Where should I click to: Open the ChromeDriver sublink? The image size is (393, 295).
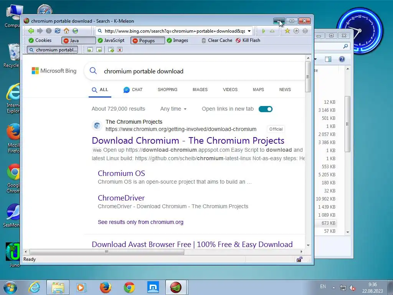point(121,198)
